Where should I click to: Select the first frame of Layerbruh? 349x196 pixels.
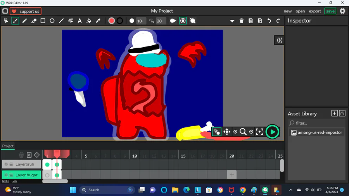[x=47, y=165]
